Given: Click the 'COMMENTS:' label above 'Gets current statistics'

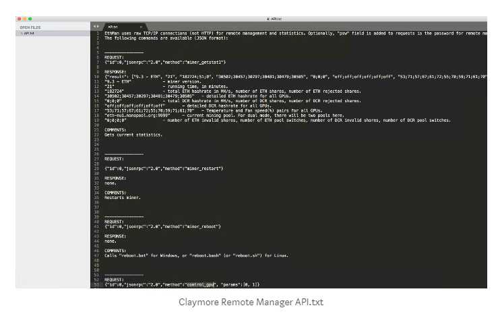Looking at the screenshot, I should (115, 130).
